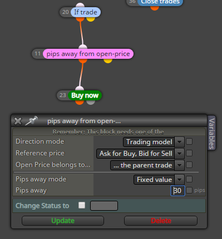Viewport: 222px width, 239px height.
Task: Click the Delete button
Action: coord(161,221)
